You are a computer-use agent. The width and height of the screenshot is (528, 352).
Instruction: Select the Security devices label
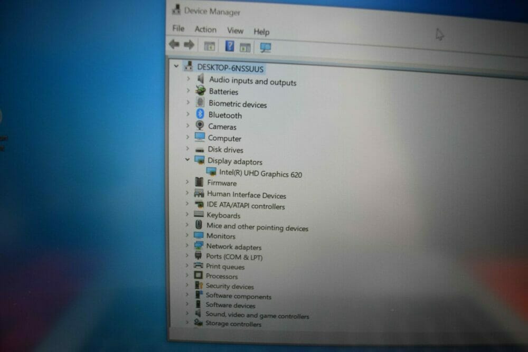click(230, 287)
